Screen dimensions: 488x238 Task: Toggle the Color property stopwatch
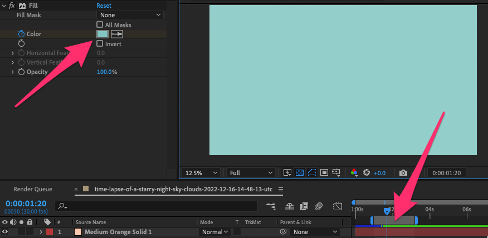coord(21,34)
